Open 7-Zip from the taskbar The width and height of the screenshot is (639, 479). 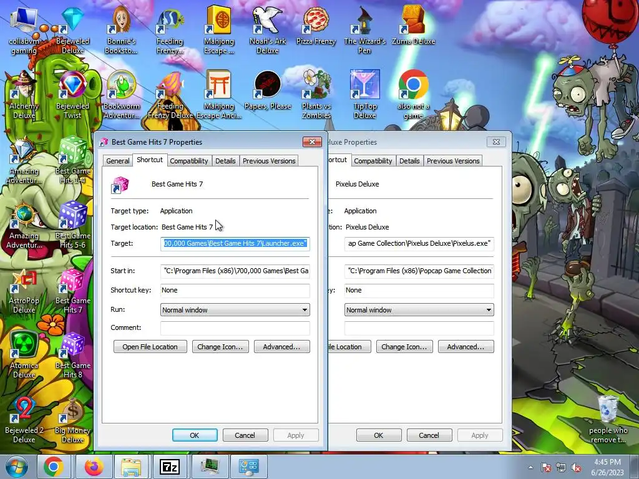coord(170,467)
